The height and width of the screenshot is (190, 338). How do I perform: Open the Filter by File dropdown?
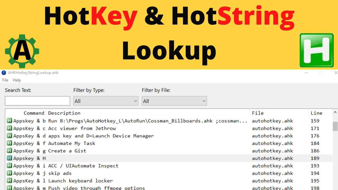(x=174, y=101)
